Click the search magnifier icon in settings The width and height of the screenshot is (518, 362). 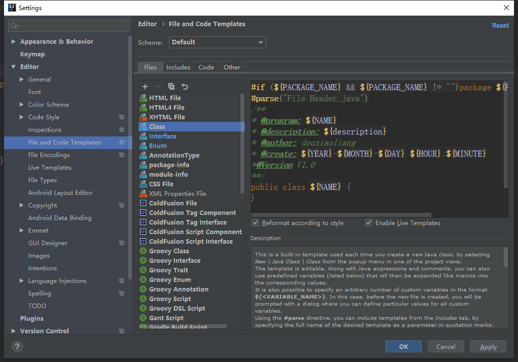14,26
